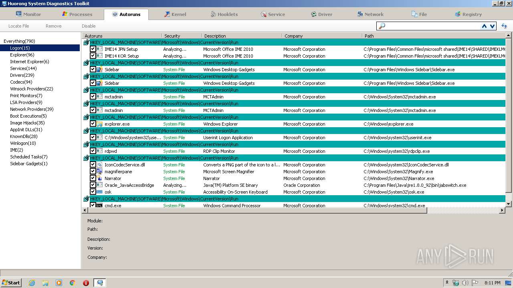Open the Kernel tab
This screenshot has height=288, width=513.
click(x=175, y=14)
